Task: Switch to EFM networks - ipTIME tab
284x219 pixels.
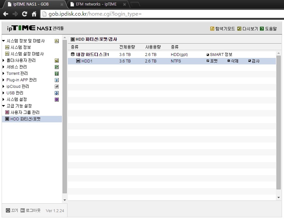Action: pos(96,4)
